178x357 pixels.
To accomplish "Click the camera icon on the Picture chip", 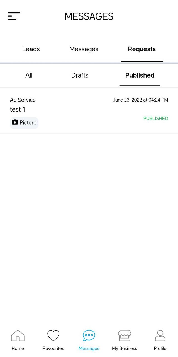I will tap(15, 122).
